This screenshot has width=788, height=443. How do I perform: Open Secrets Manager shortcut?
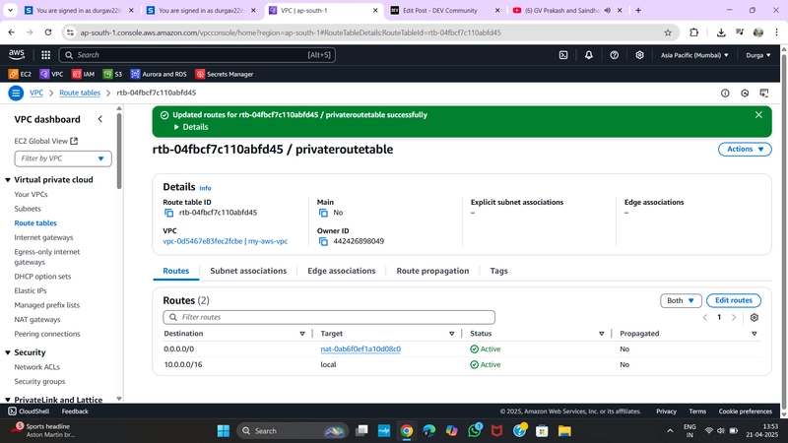225,74
